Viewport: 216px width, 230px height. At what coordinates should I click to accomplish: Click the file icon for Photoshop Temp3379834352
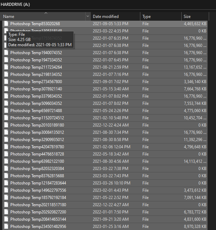click(x=6, y=96)
